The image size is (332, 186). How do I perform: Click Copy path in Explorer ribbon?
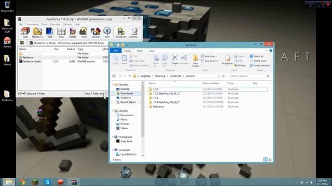pos(137,61)
